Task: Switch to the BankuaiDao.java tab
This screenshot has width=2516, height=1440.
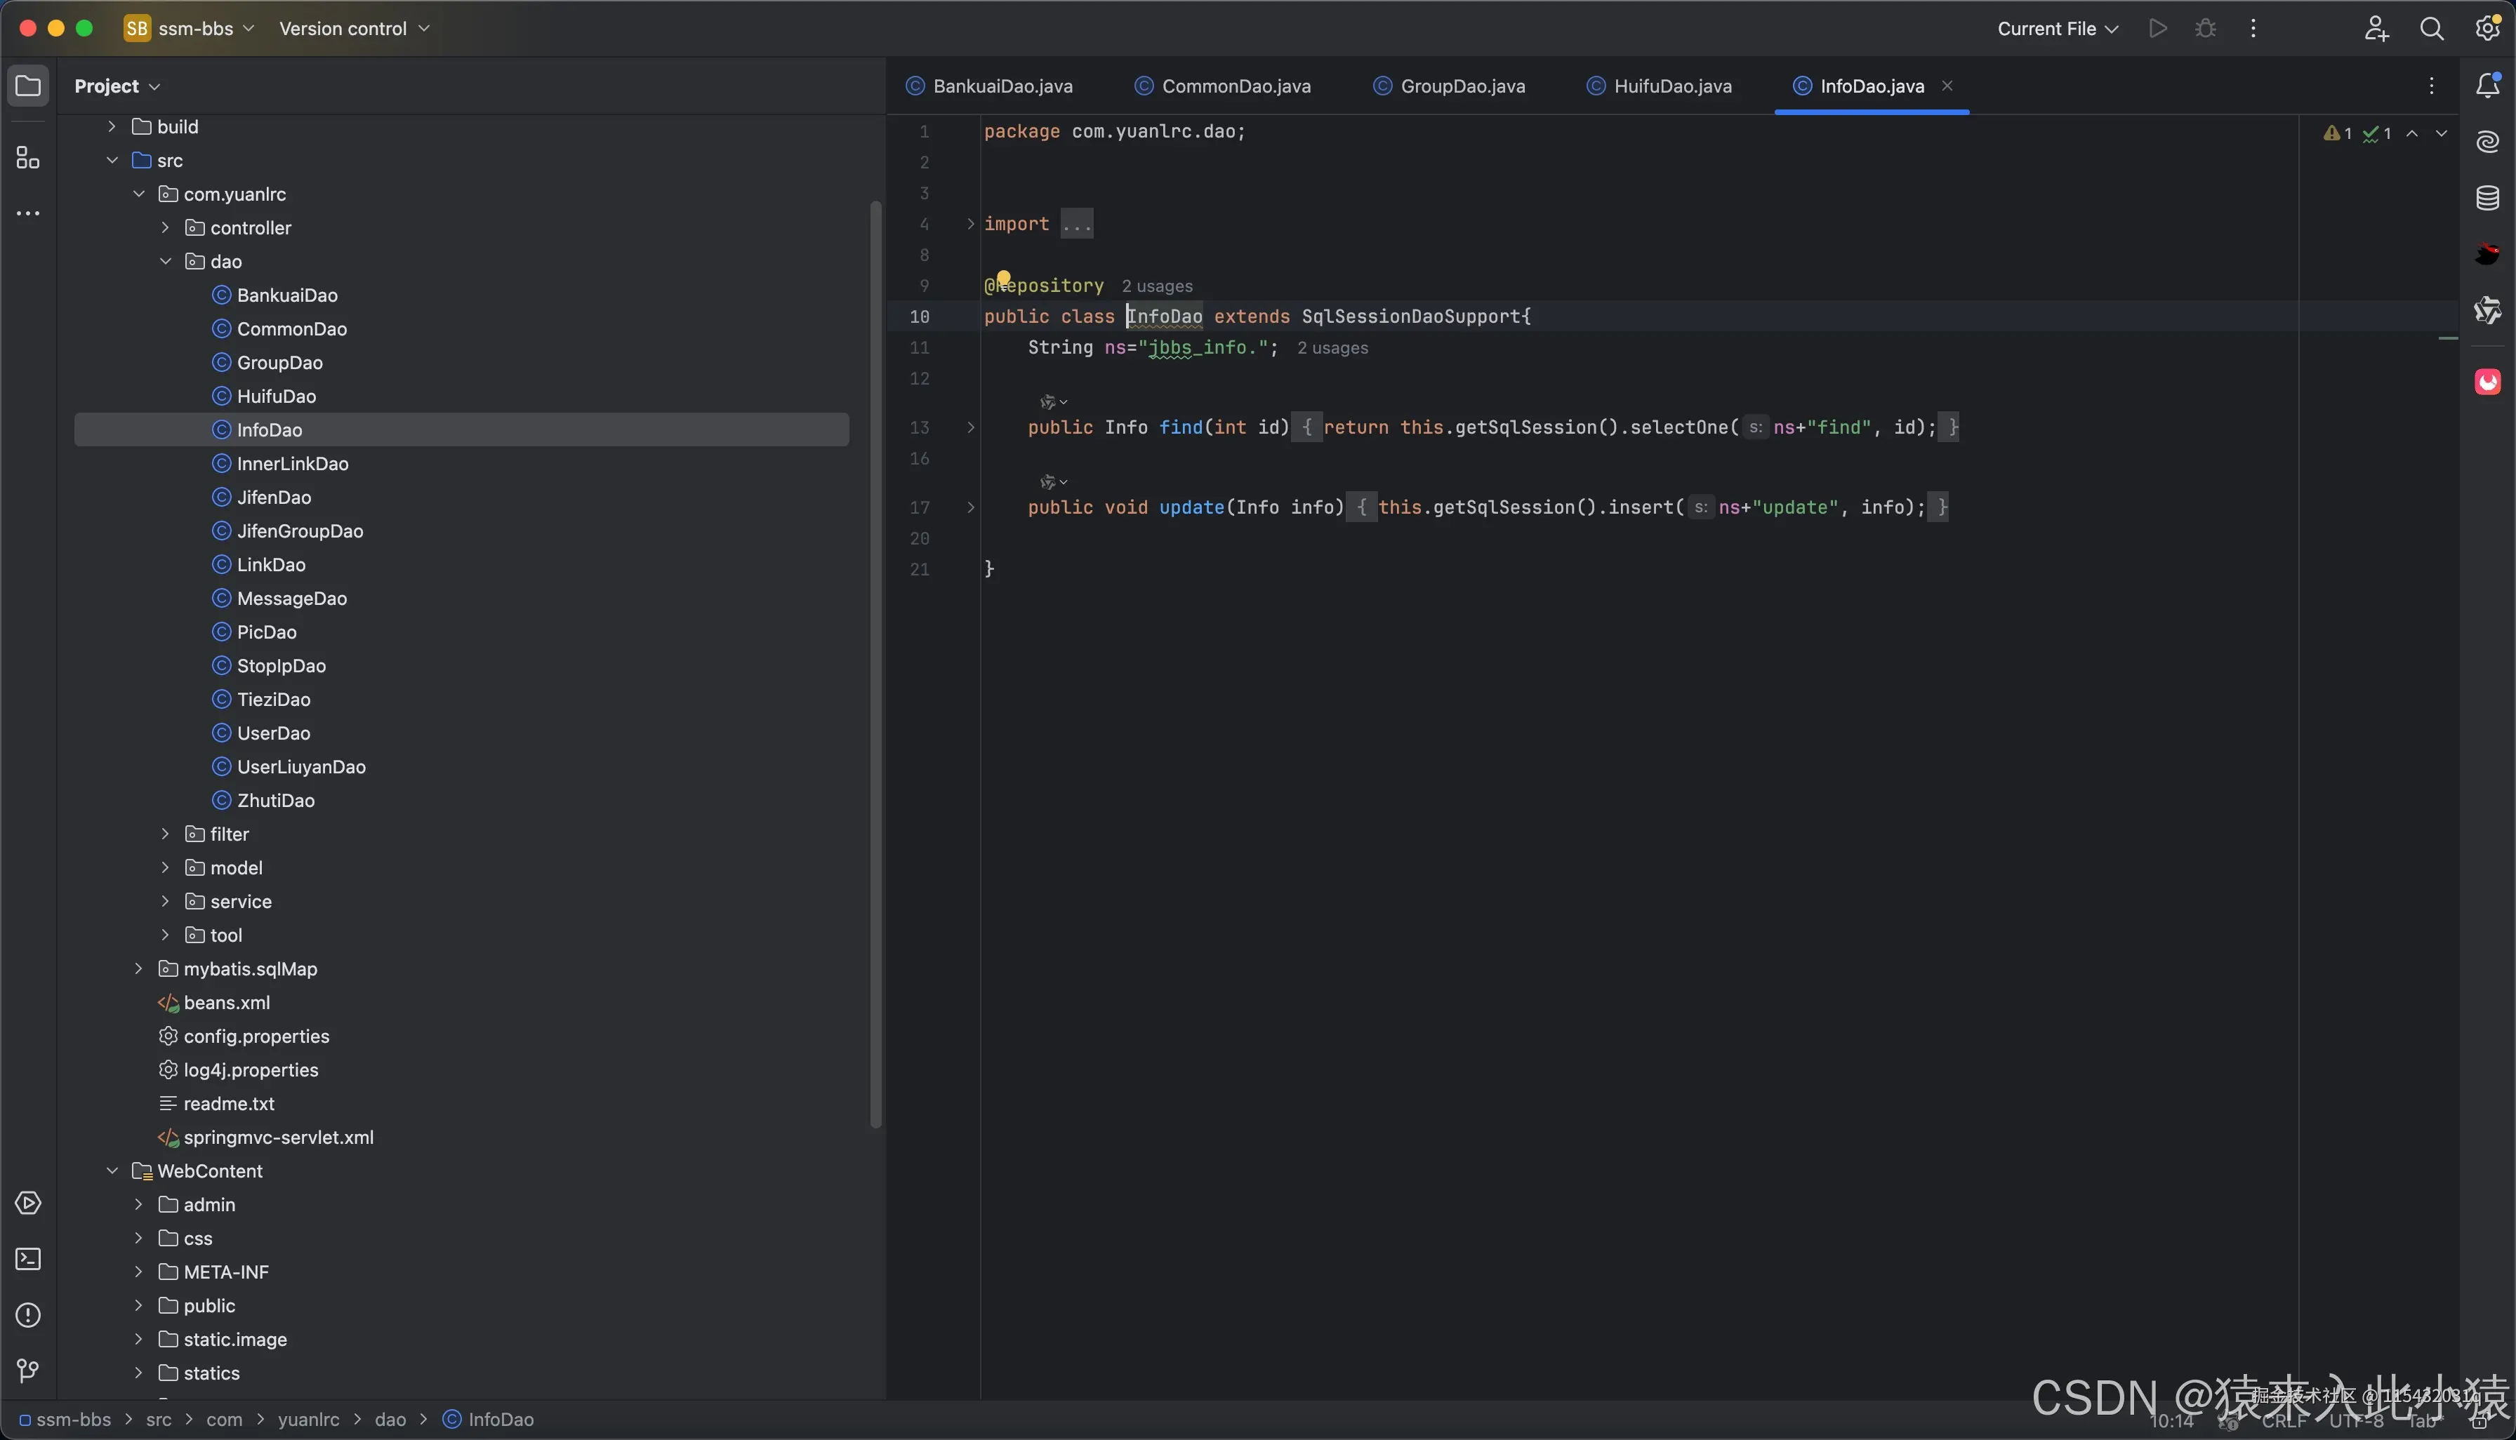Action: [989, 86]
